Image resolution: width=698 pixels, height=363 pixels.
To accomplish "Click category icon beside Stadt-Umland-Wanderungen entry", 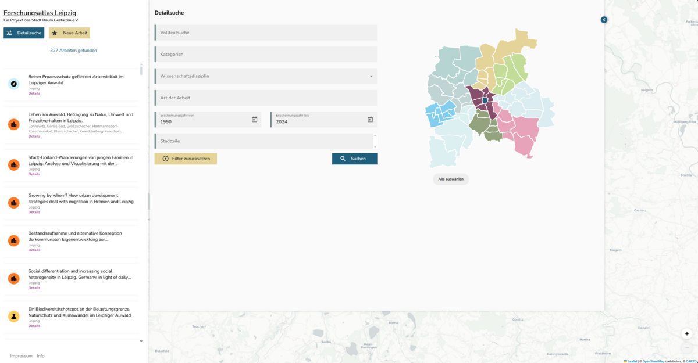I will click(x=14, y=165).
